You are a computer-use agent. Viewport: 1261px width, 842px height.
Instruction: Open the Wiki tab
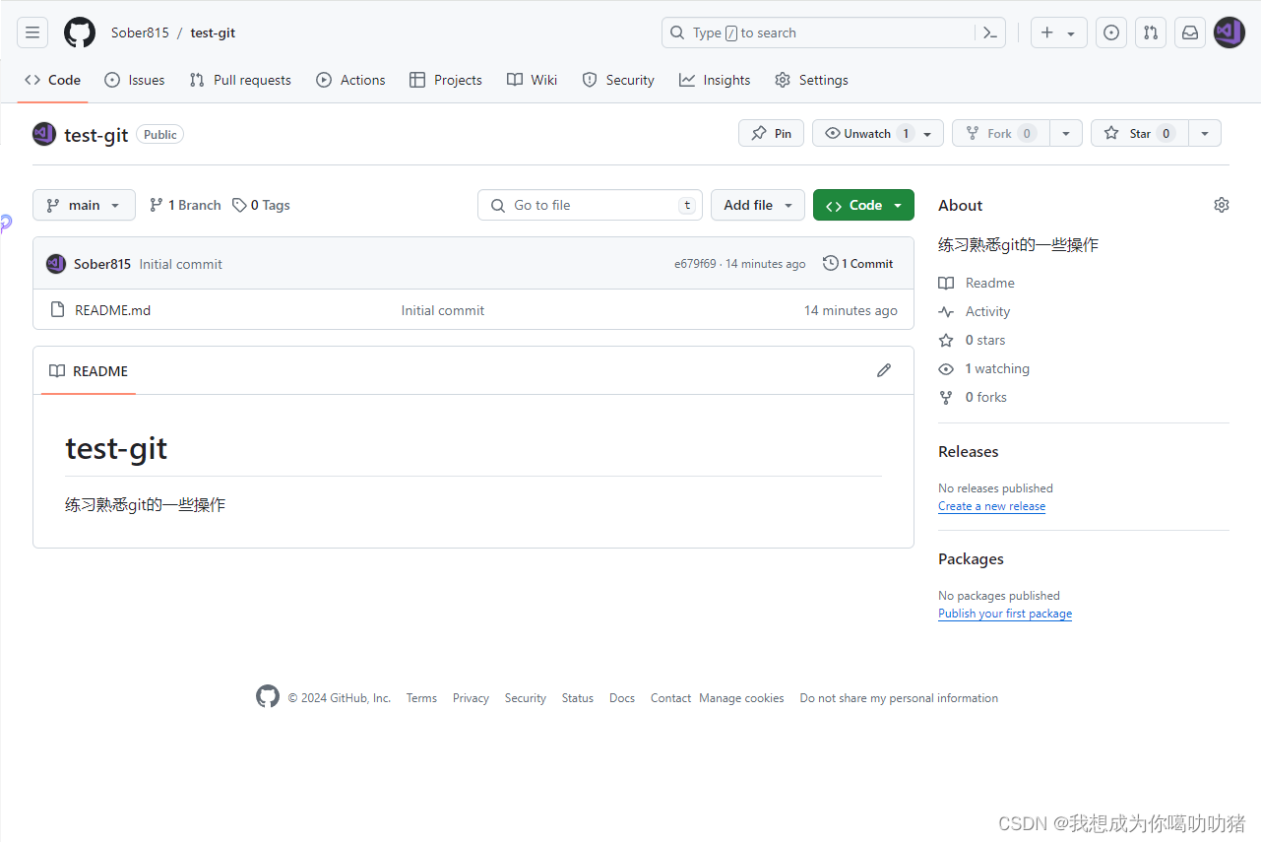click(x=533, y=80)
